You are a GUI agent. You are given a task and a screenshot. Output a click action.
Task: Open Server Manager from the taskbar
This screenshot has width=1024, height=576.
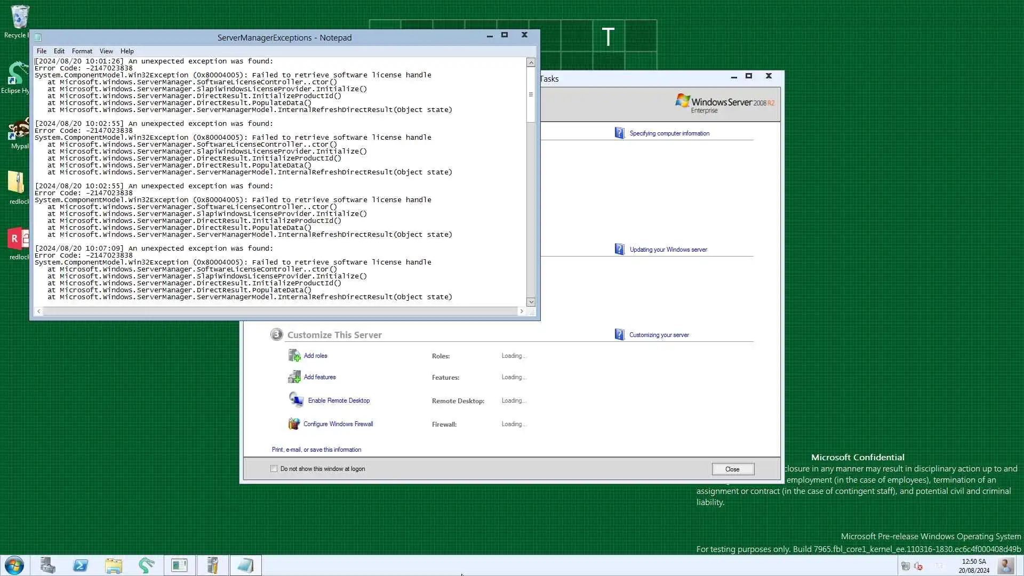tap(47, 565)
